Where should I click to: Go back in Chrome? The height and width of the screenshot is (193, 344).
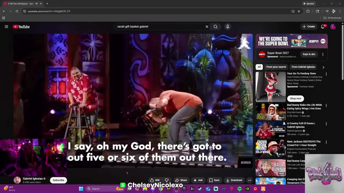(x=4, y=11)
